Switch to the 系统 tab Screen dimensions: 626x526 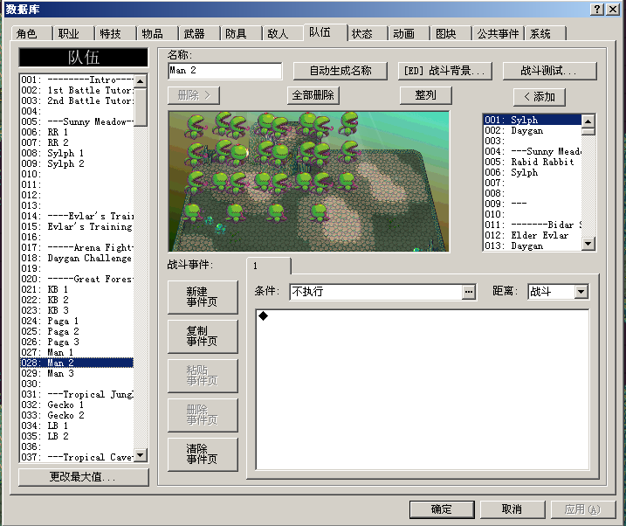pyautogui.click(x=546, y=33)
